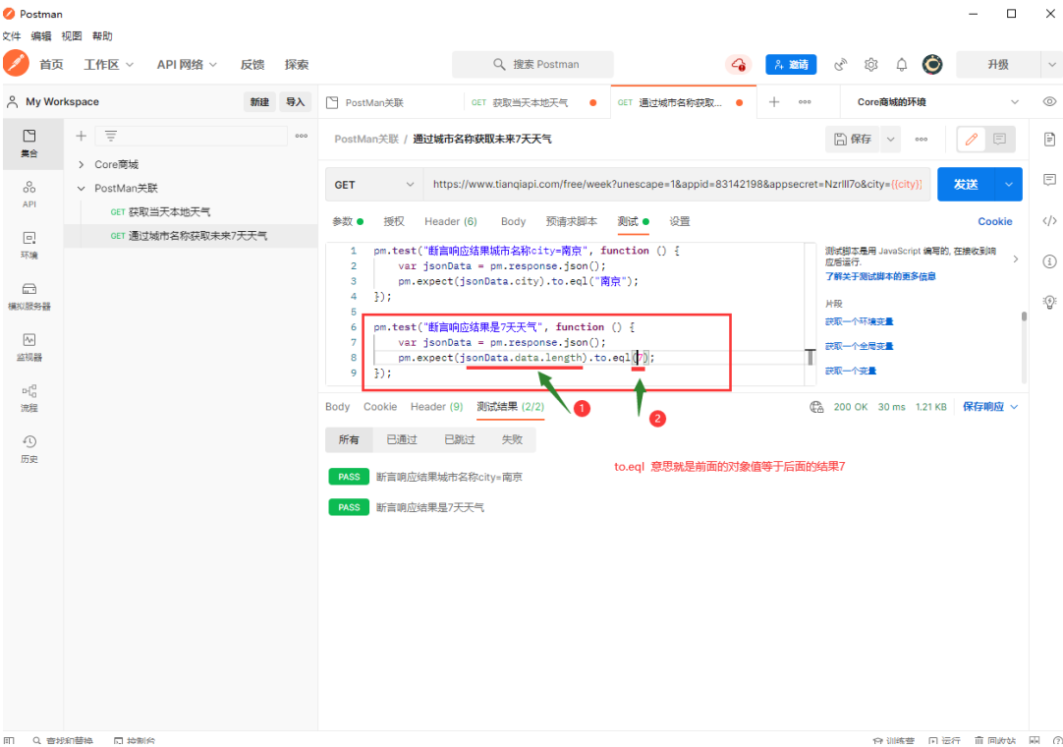Click the request URL field
Screen dimensions: 1063x747
coord(677,185)
